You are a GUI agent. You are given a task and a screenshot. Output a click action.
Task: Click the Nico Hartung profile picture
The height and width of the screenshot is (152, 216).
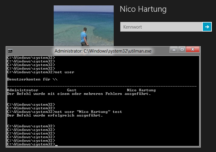click(84, 26)
